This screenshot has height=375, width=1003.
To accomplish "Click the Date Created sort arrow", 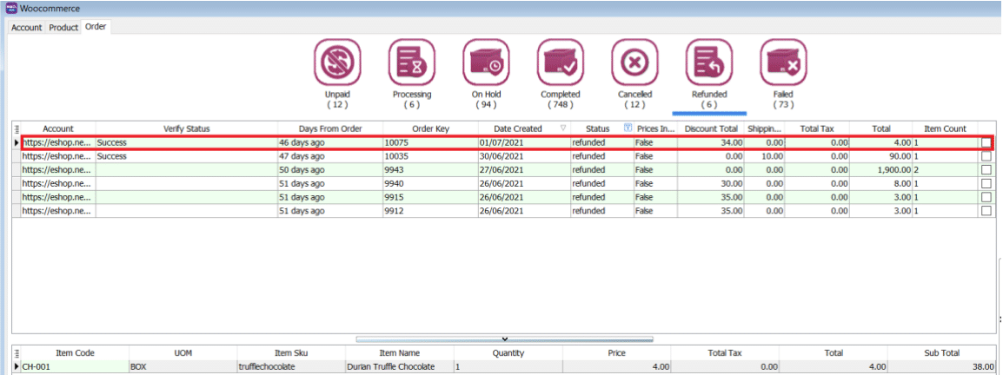I will point(562,128).
